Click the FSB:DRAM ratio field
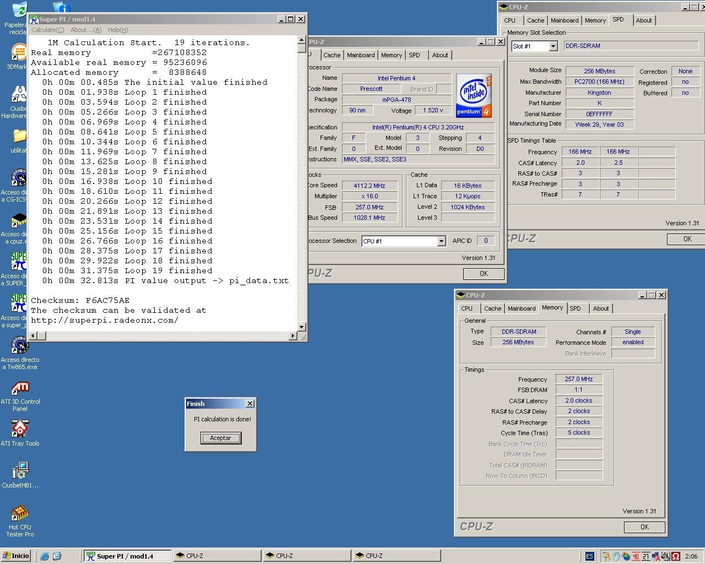This screenshot has width=705, height=564. click(579, 390)
